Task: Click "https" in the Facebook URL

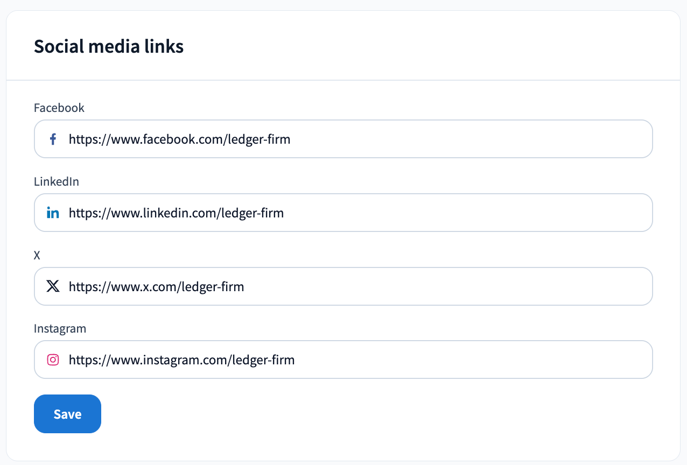Action: pos(83,139)
